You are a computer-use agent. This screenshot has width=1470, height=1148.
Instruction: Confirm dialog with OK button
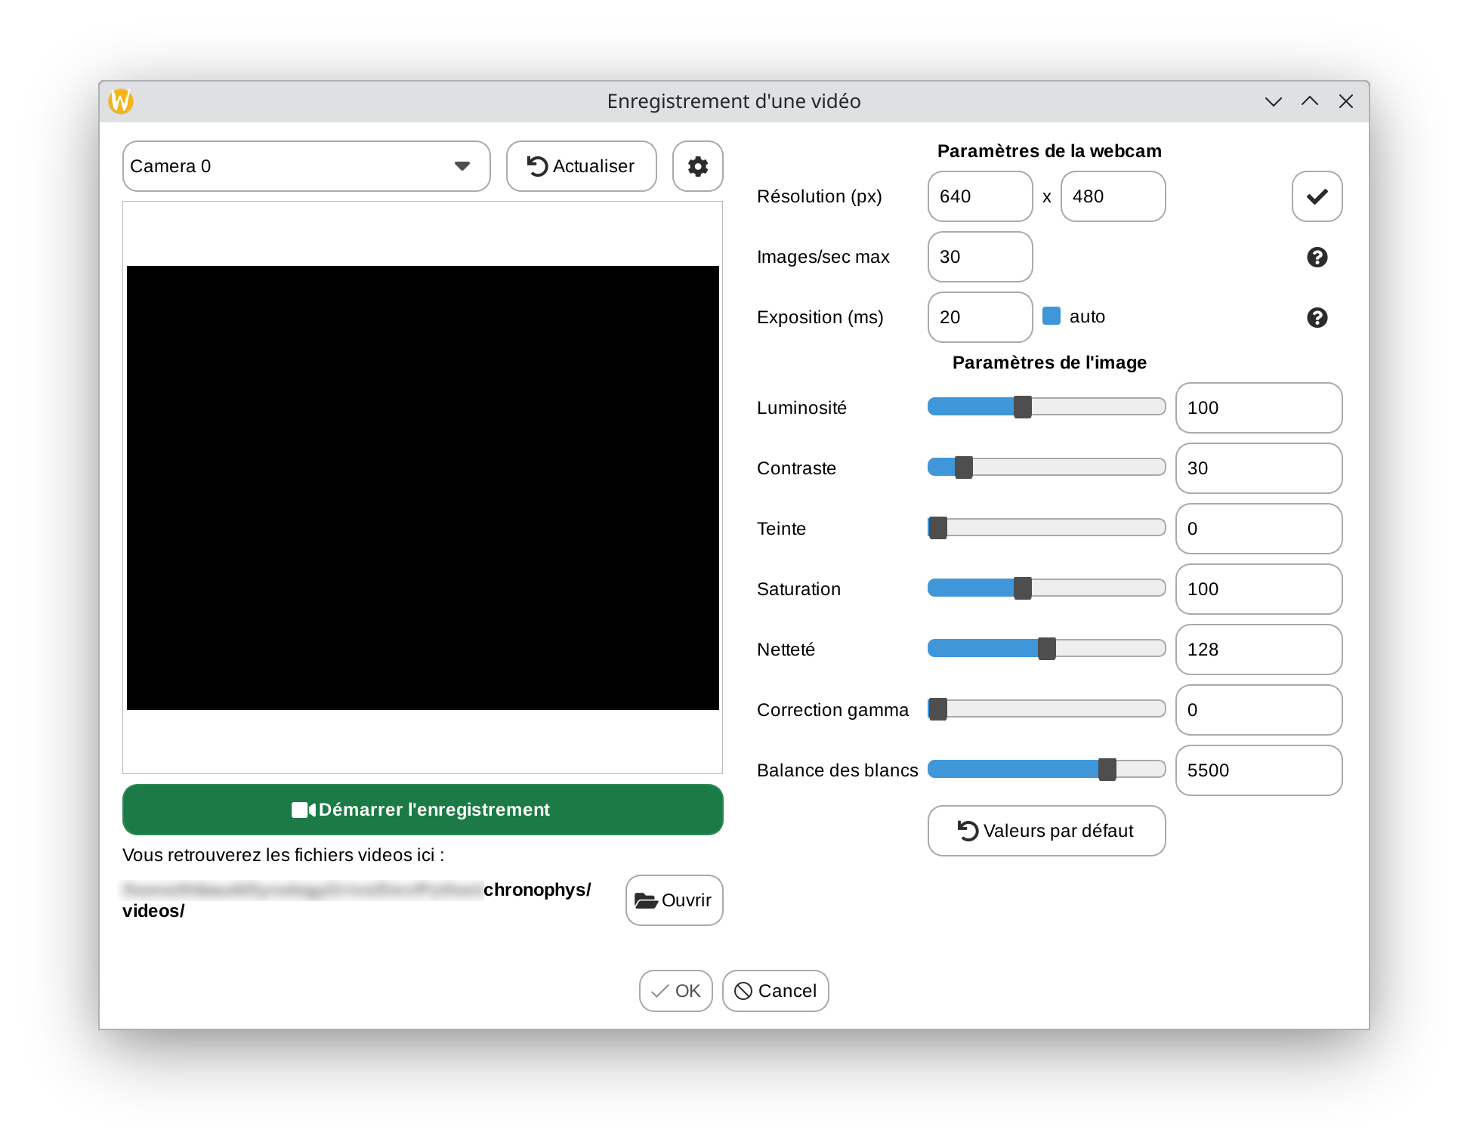click(x=675, y=991)
